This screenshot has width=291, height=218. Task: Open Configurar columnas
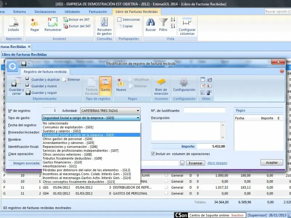click(x=187, y=26)
